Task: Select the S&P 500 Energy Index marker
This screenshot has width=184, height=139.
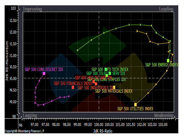Action: click(x=168, y=61)
